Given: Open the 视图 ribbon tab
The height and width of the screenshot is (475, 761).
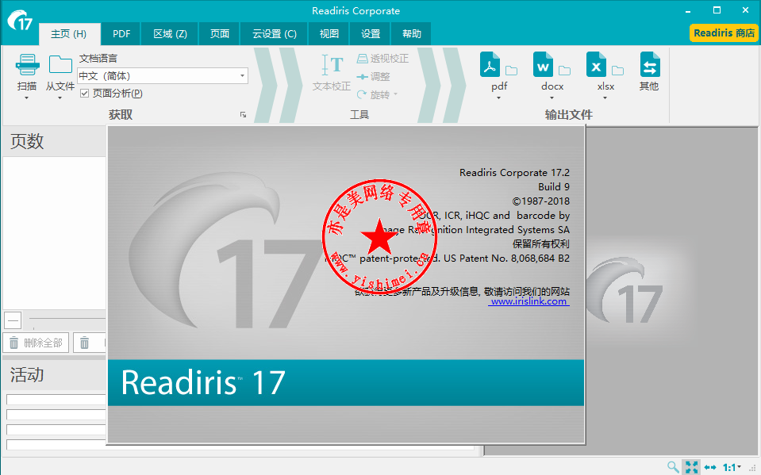Looking at the screenshot, I should (329, 34).
